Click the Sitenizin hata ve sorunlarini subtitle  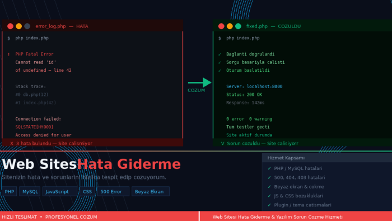[84, 177]
